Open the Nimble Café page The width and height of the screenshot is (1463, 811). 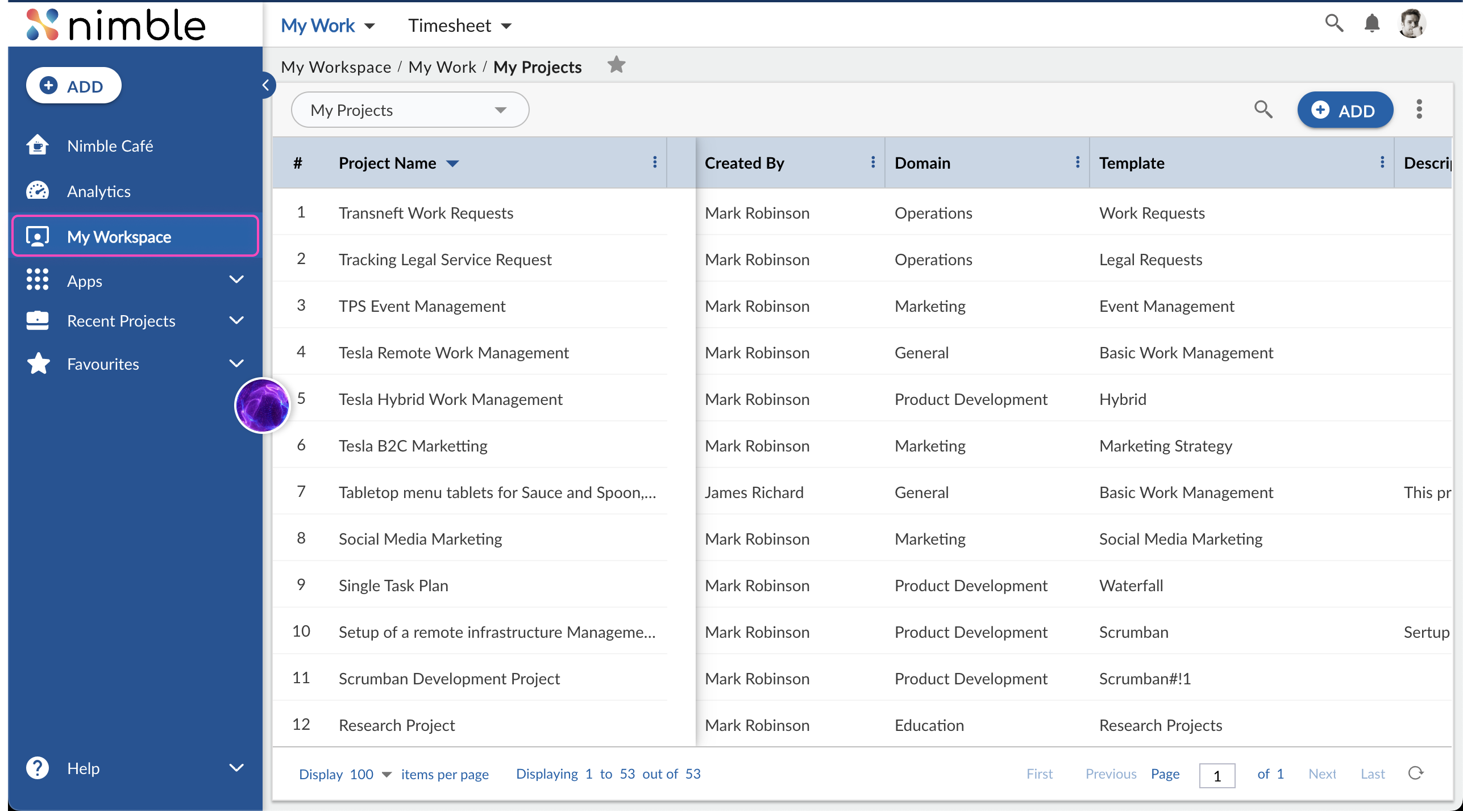tap(110, 145)
